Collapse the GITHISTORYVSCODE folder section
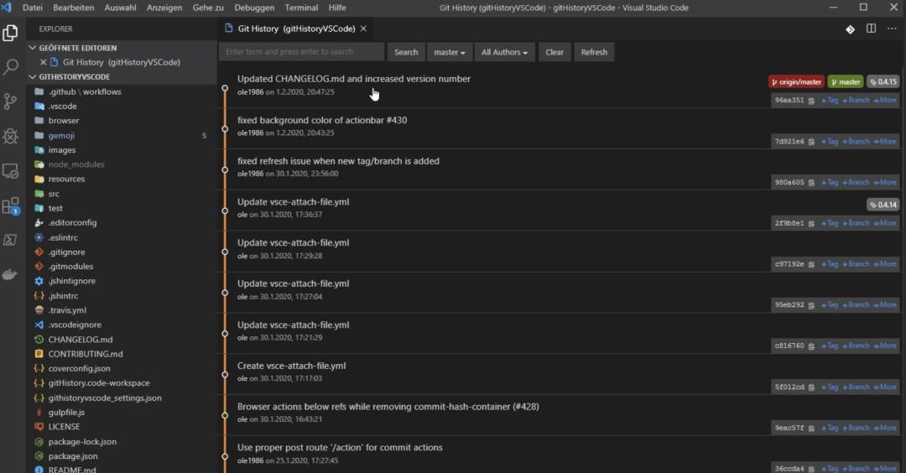The height and width of the screenshot is (473, 906). coord(34,77)
